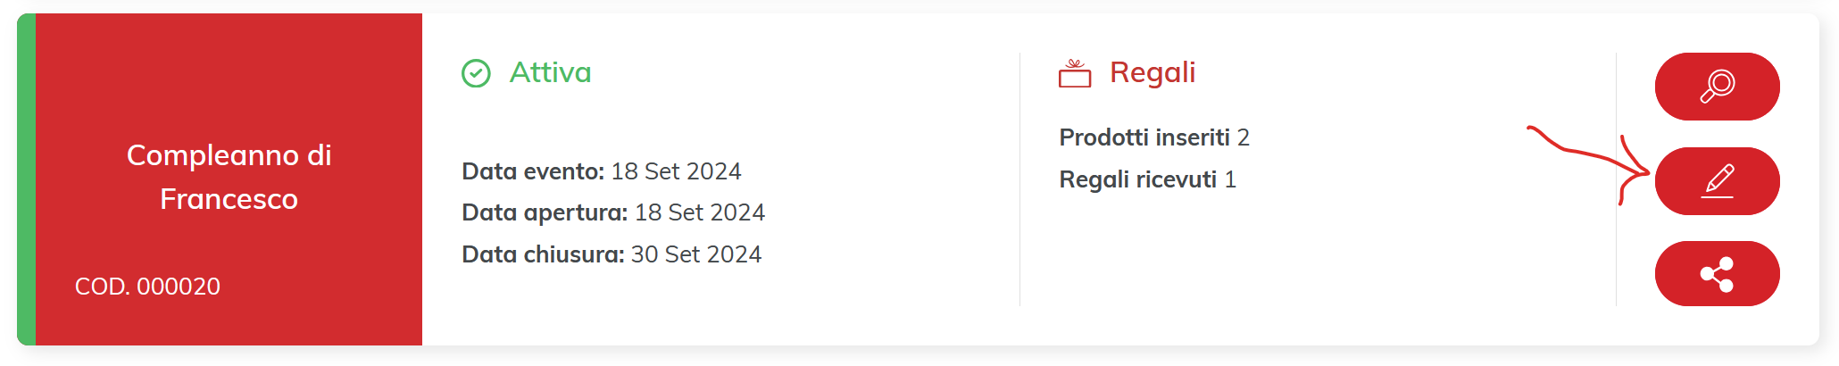Open Compleanno di Francesco title

[x=229, y=177]
